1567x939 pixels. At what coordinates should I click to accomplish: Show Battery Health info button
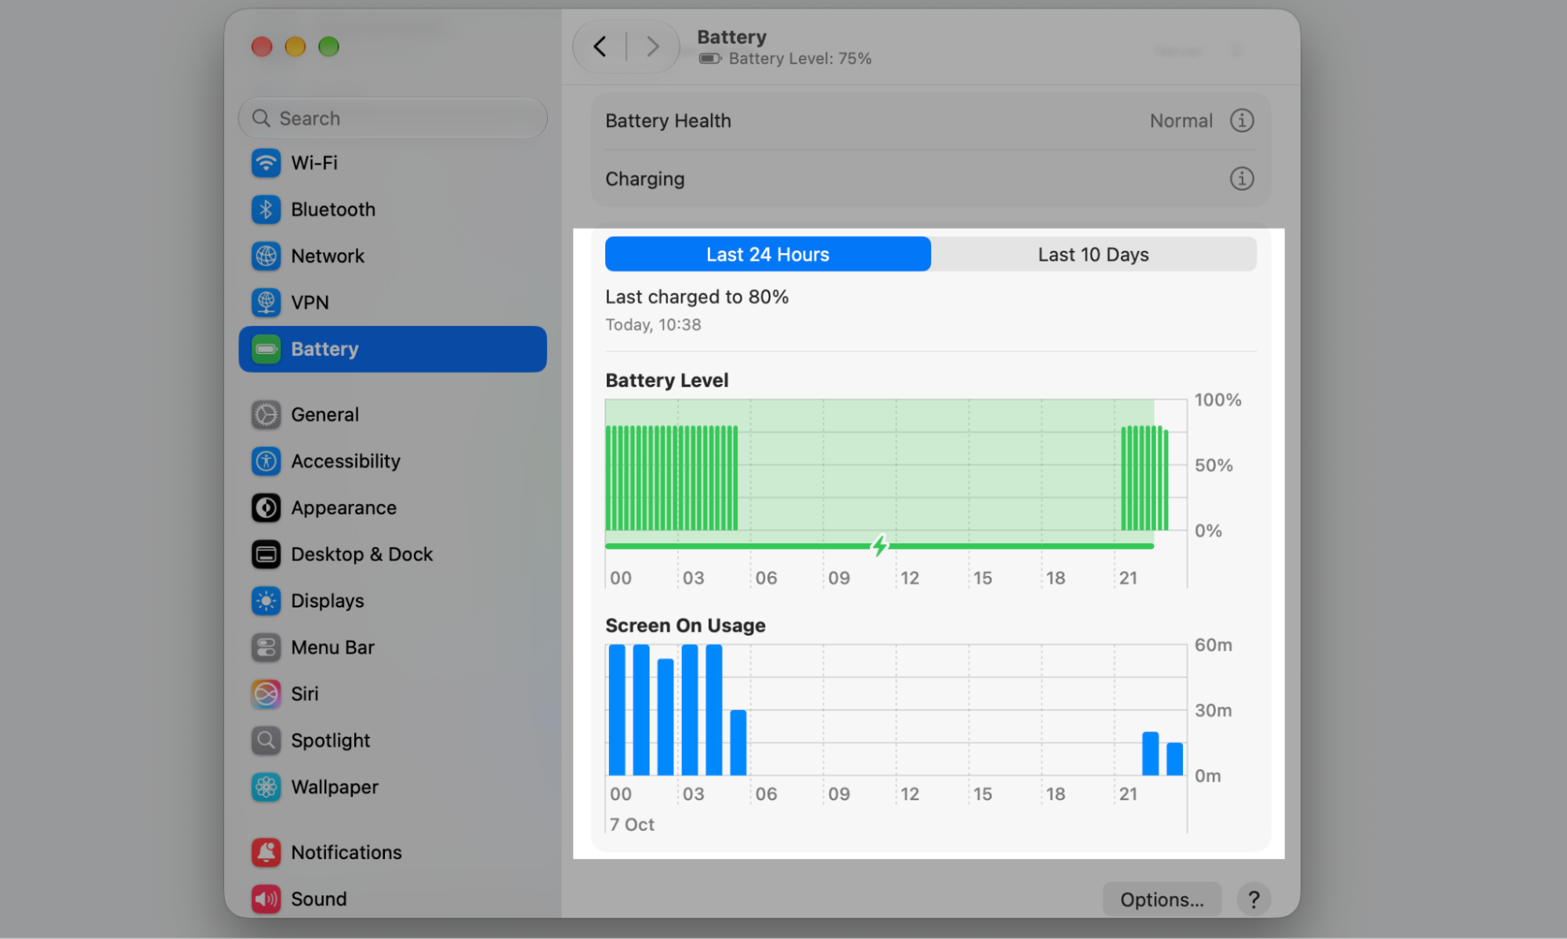tap(1242, 121)
